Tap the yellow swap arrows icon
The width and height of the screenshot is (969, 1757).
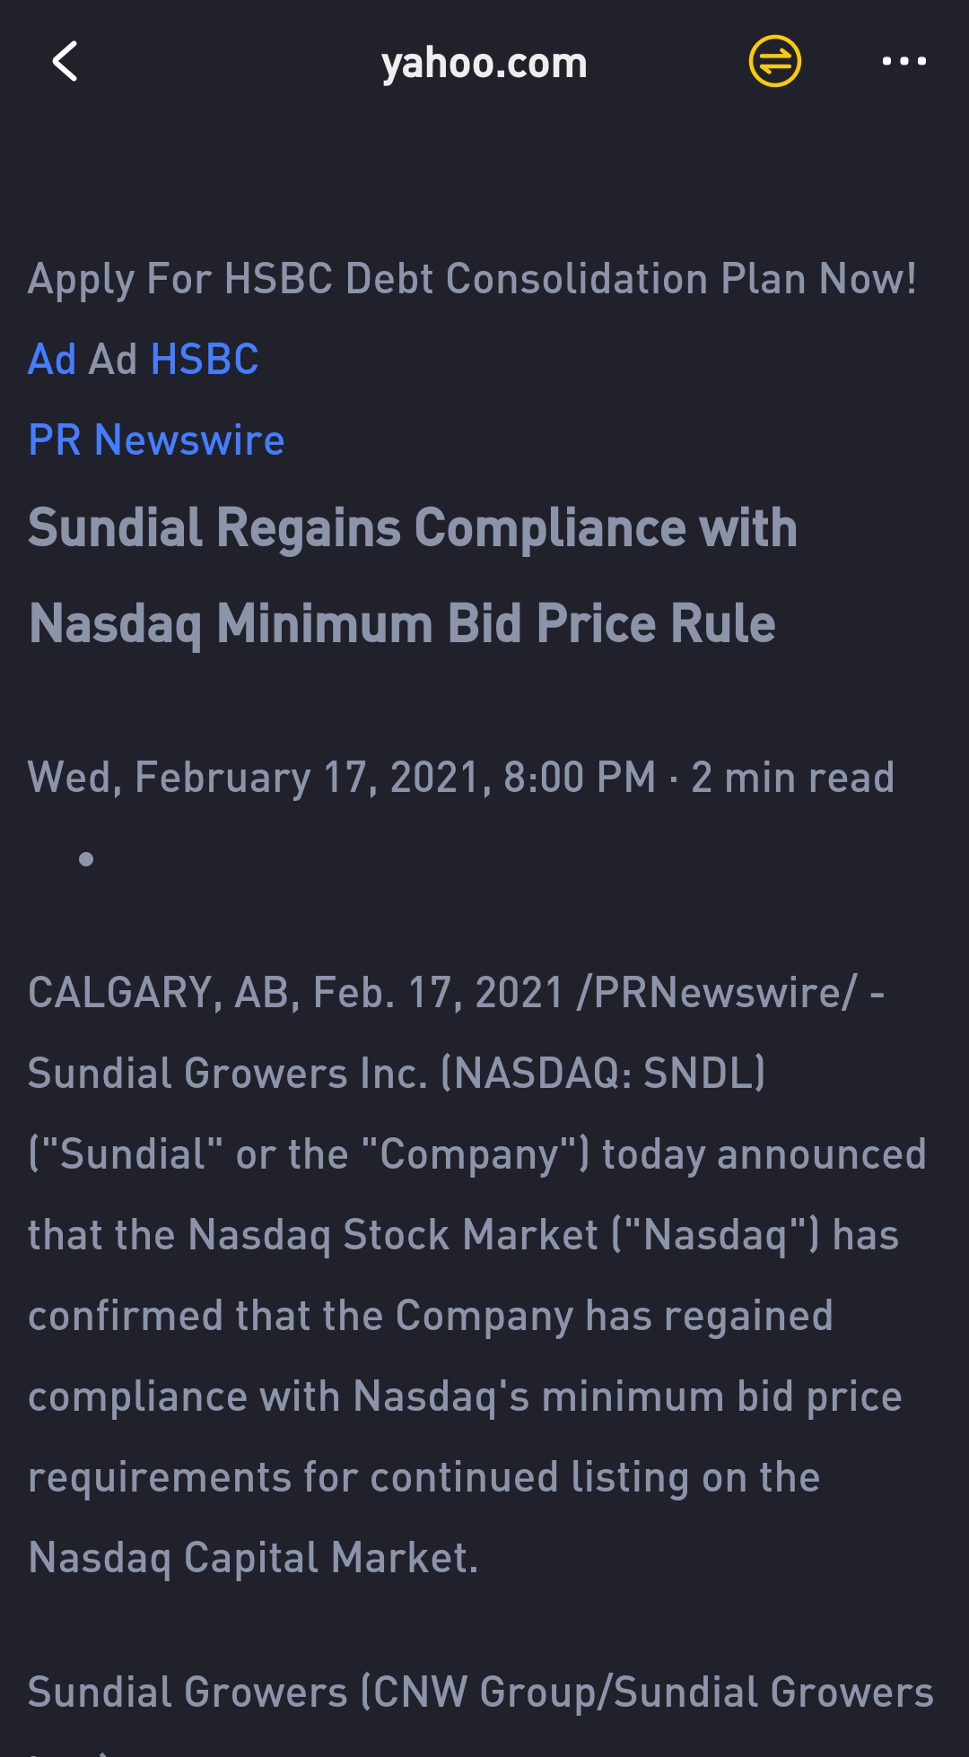[x=774, y=61]
